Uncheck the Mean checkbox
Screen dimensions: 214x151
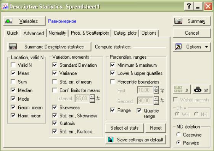point(13,73)
